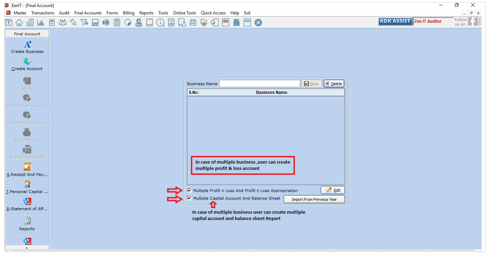Click the Final Account sidebar header
The width and height of the screenshot is (490, 254).
27,34
